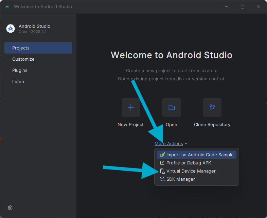Minimize the Welcome to Android Studio window
Viewport: 267px width, 218px height.
point(227,7)
